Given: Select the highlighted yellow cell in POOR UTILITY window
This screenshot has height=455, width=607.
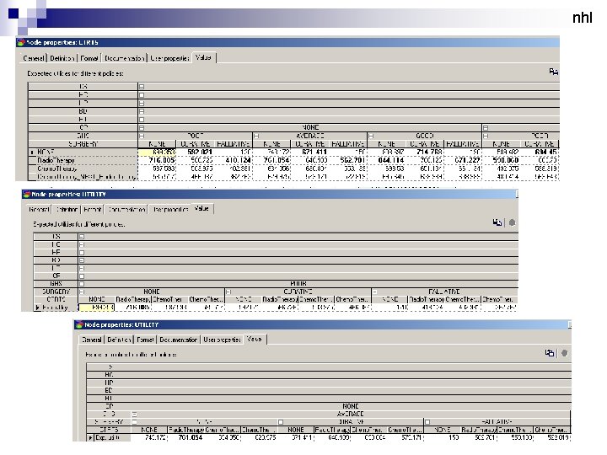Looking at the screenshot, I should pos(96,308).
